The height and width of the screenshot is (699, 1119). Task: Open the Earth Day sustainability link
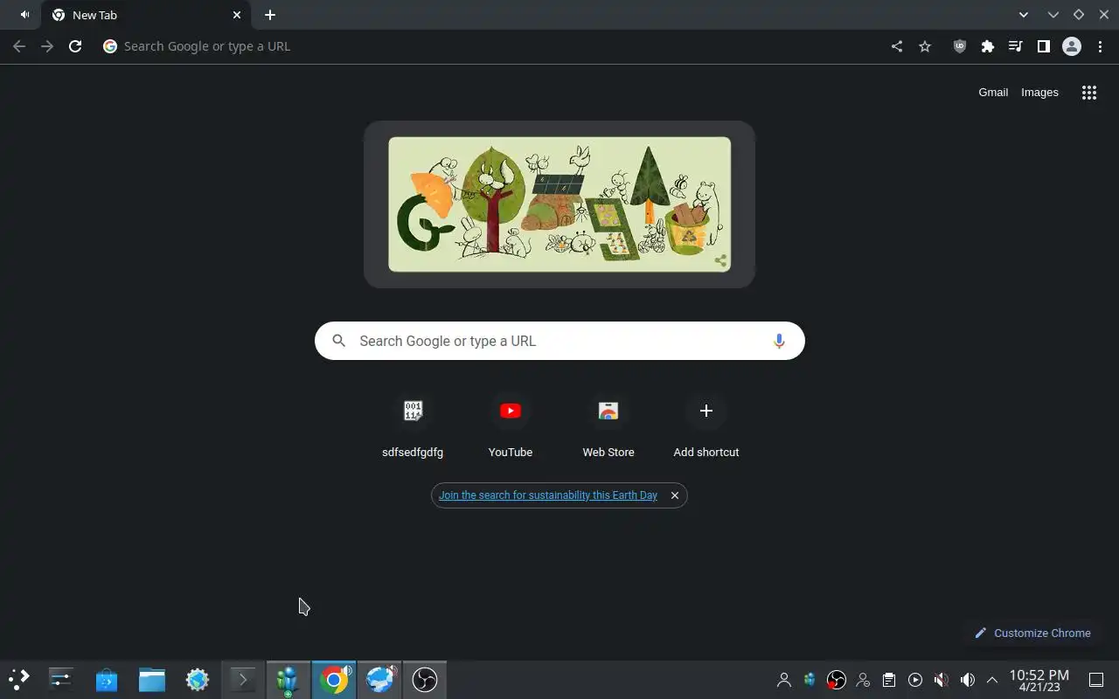548,495
